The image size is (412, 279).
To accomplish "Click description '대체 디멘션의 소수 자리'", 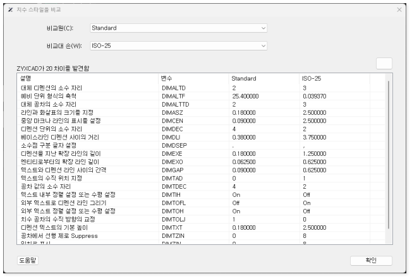I will coord(51,88).
